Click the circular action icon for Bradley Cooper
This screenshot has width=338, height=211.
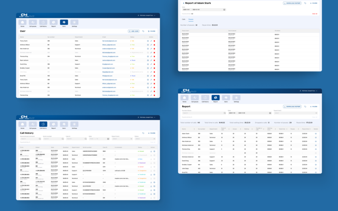pos(148,68)
